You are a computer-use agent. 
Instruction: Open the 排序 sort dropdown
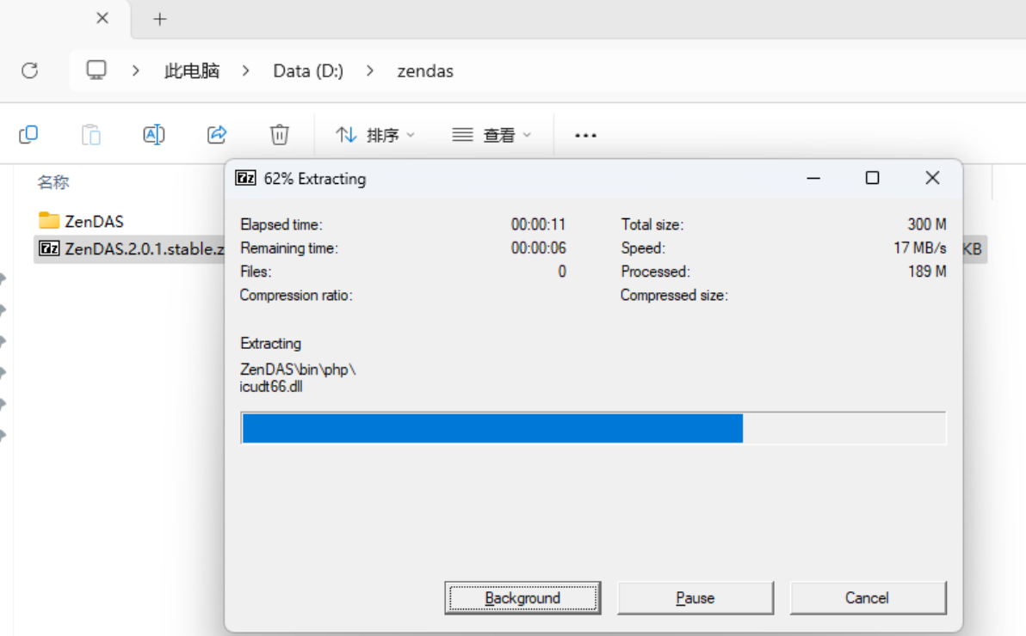coord(375,135)
